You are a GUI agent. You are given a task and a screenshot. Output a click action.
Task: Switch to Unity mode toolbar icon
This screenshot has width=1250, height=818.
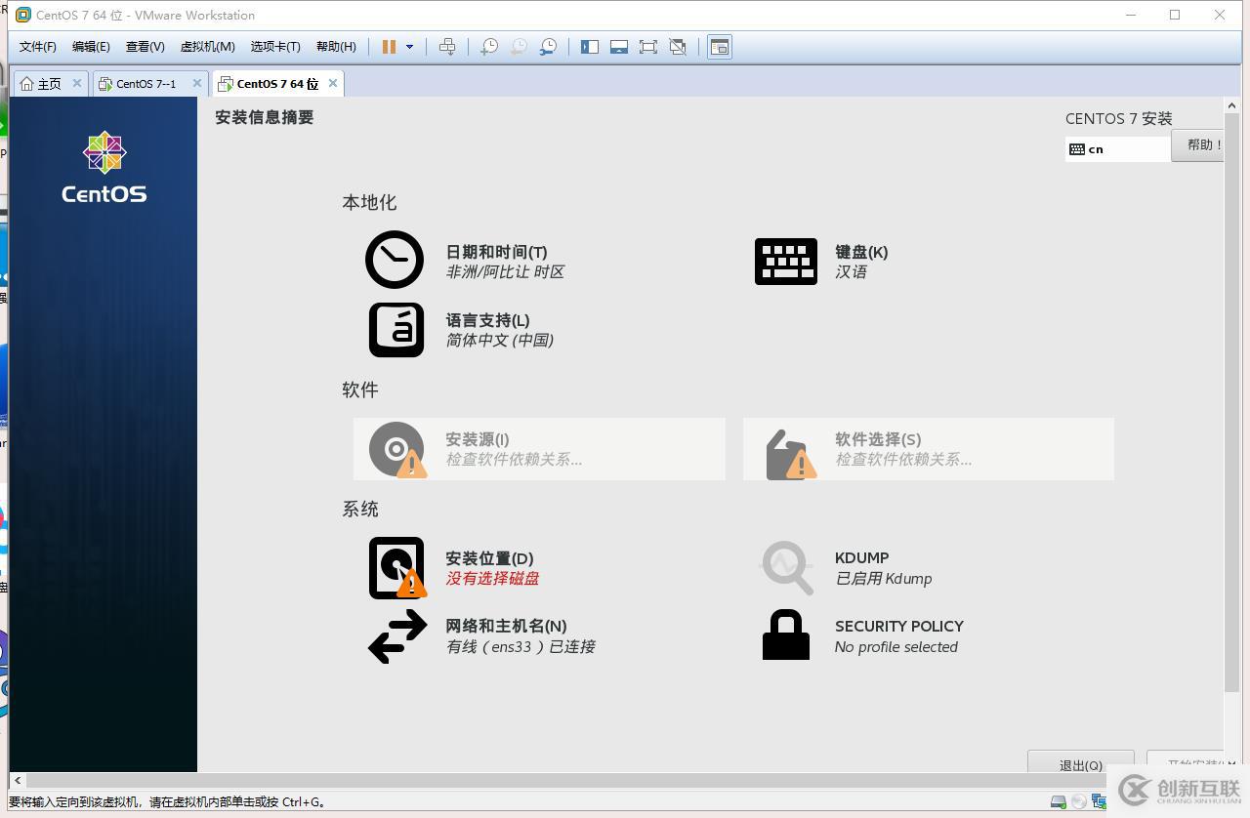coord(678,47)
